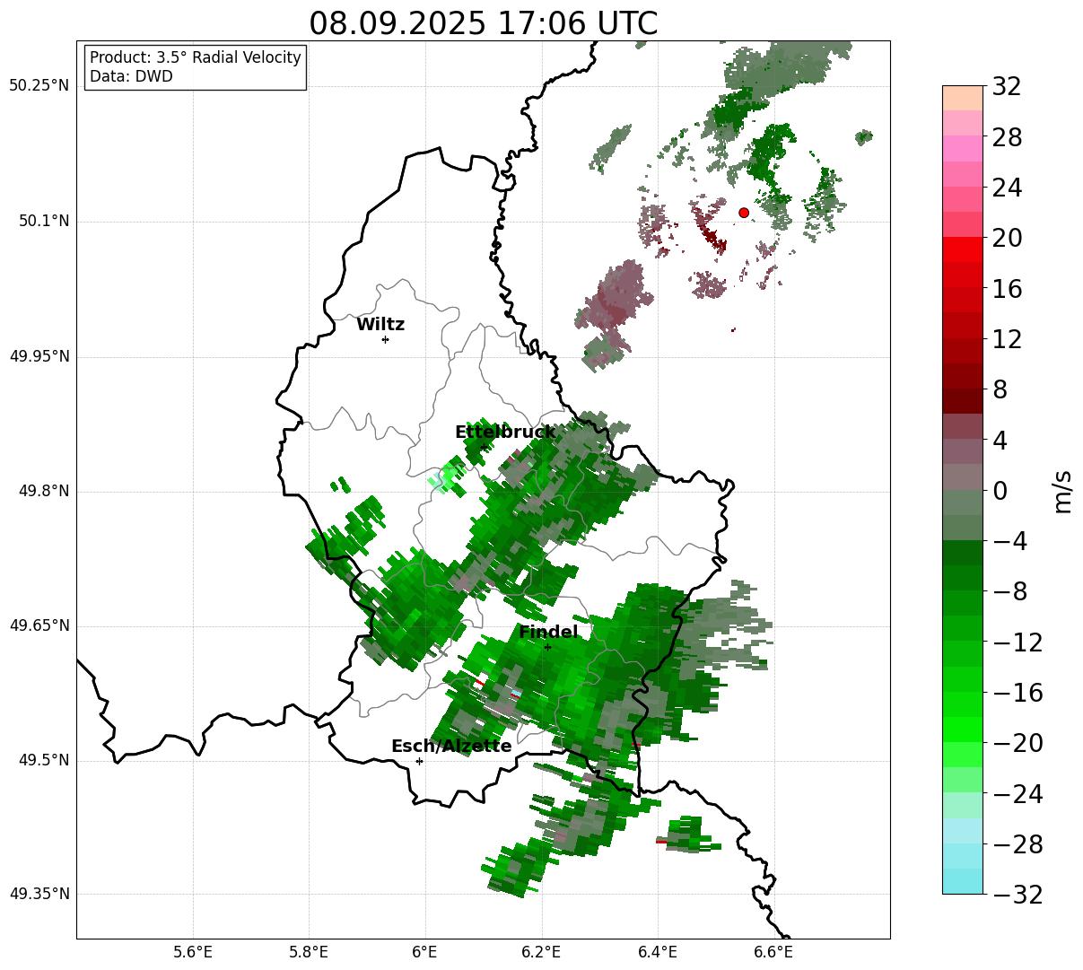Click the Findel cross marker
1083x970 pixels.
tap(547, 647)
